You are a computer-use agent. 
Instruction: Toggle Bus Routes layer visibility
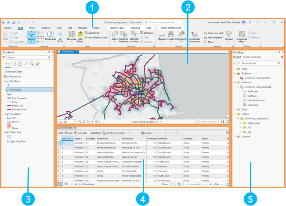pyautogui.click(x=8, y=90)
